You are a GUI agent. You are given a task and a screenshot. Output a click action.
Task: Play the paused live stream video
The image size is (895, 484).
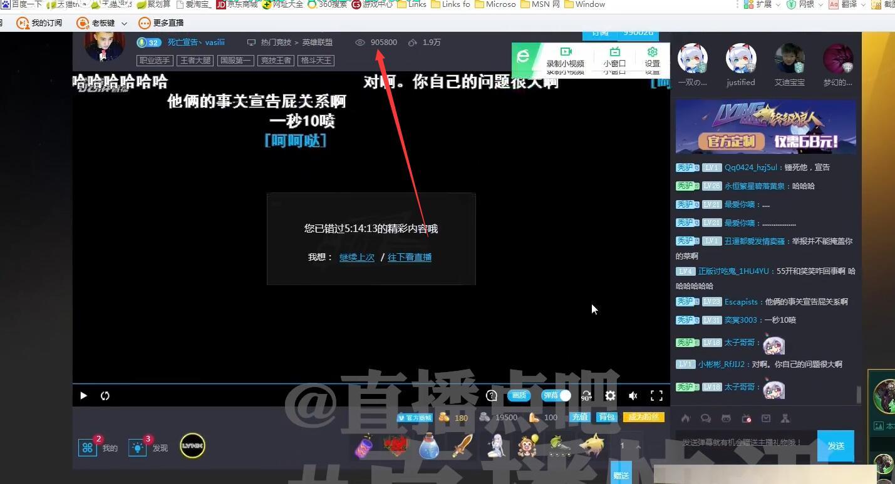pyautogui.click(x=83, y=396)
